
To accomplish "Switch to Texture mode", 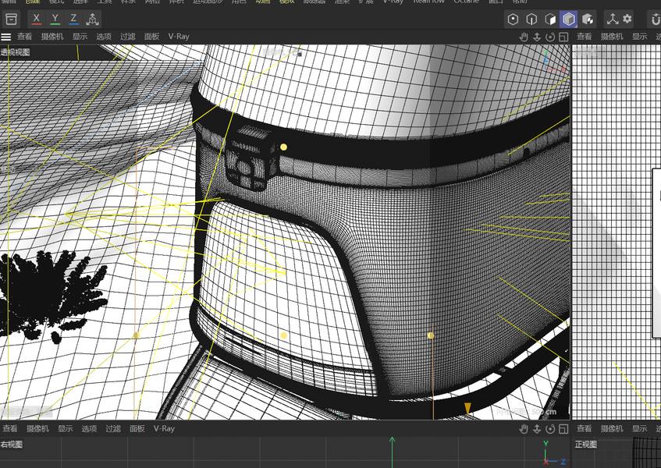I will pos(588,19).
